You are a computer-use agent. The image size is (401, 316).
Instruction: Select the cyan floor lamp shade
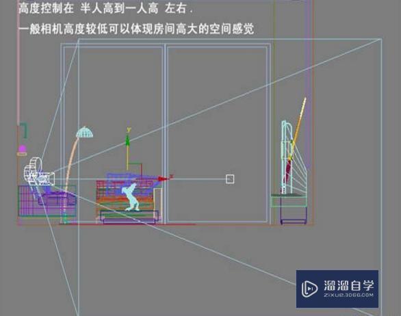pyautogui.click(x=84, y=132)
